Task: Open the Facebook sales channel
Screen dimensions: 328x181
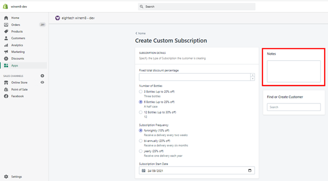Action: tap(17, 96)
